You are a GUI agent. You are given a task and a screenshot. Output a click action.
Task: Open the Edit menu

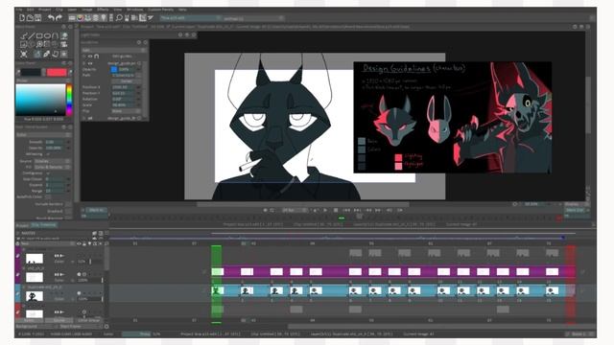[30, 10]
